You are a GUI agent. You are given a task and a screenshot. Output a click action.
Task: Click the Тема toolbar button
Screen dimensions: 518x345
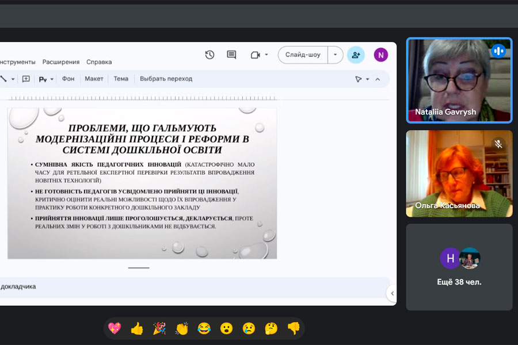click(121, 79)
